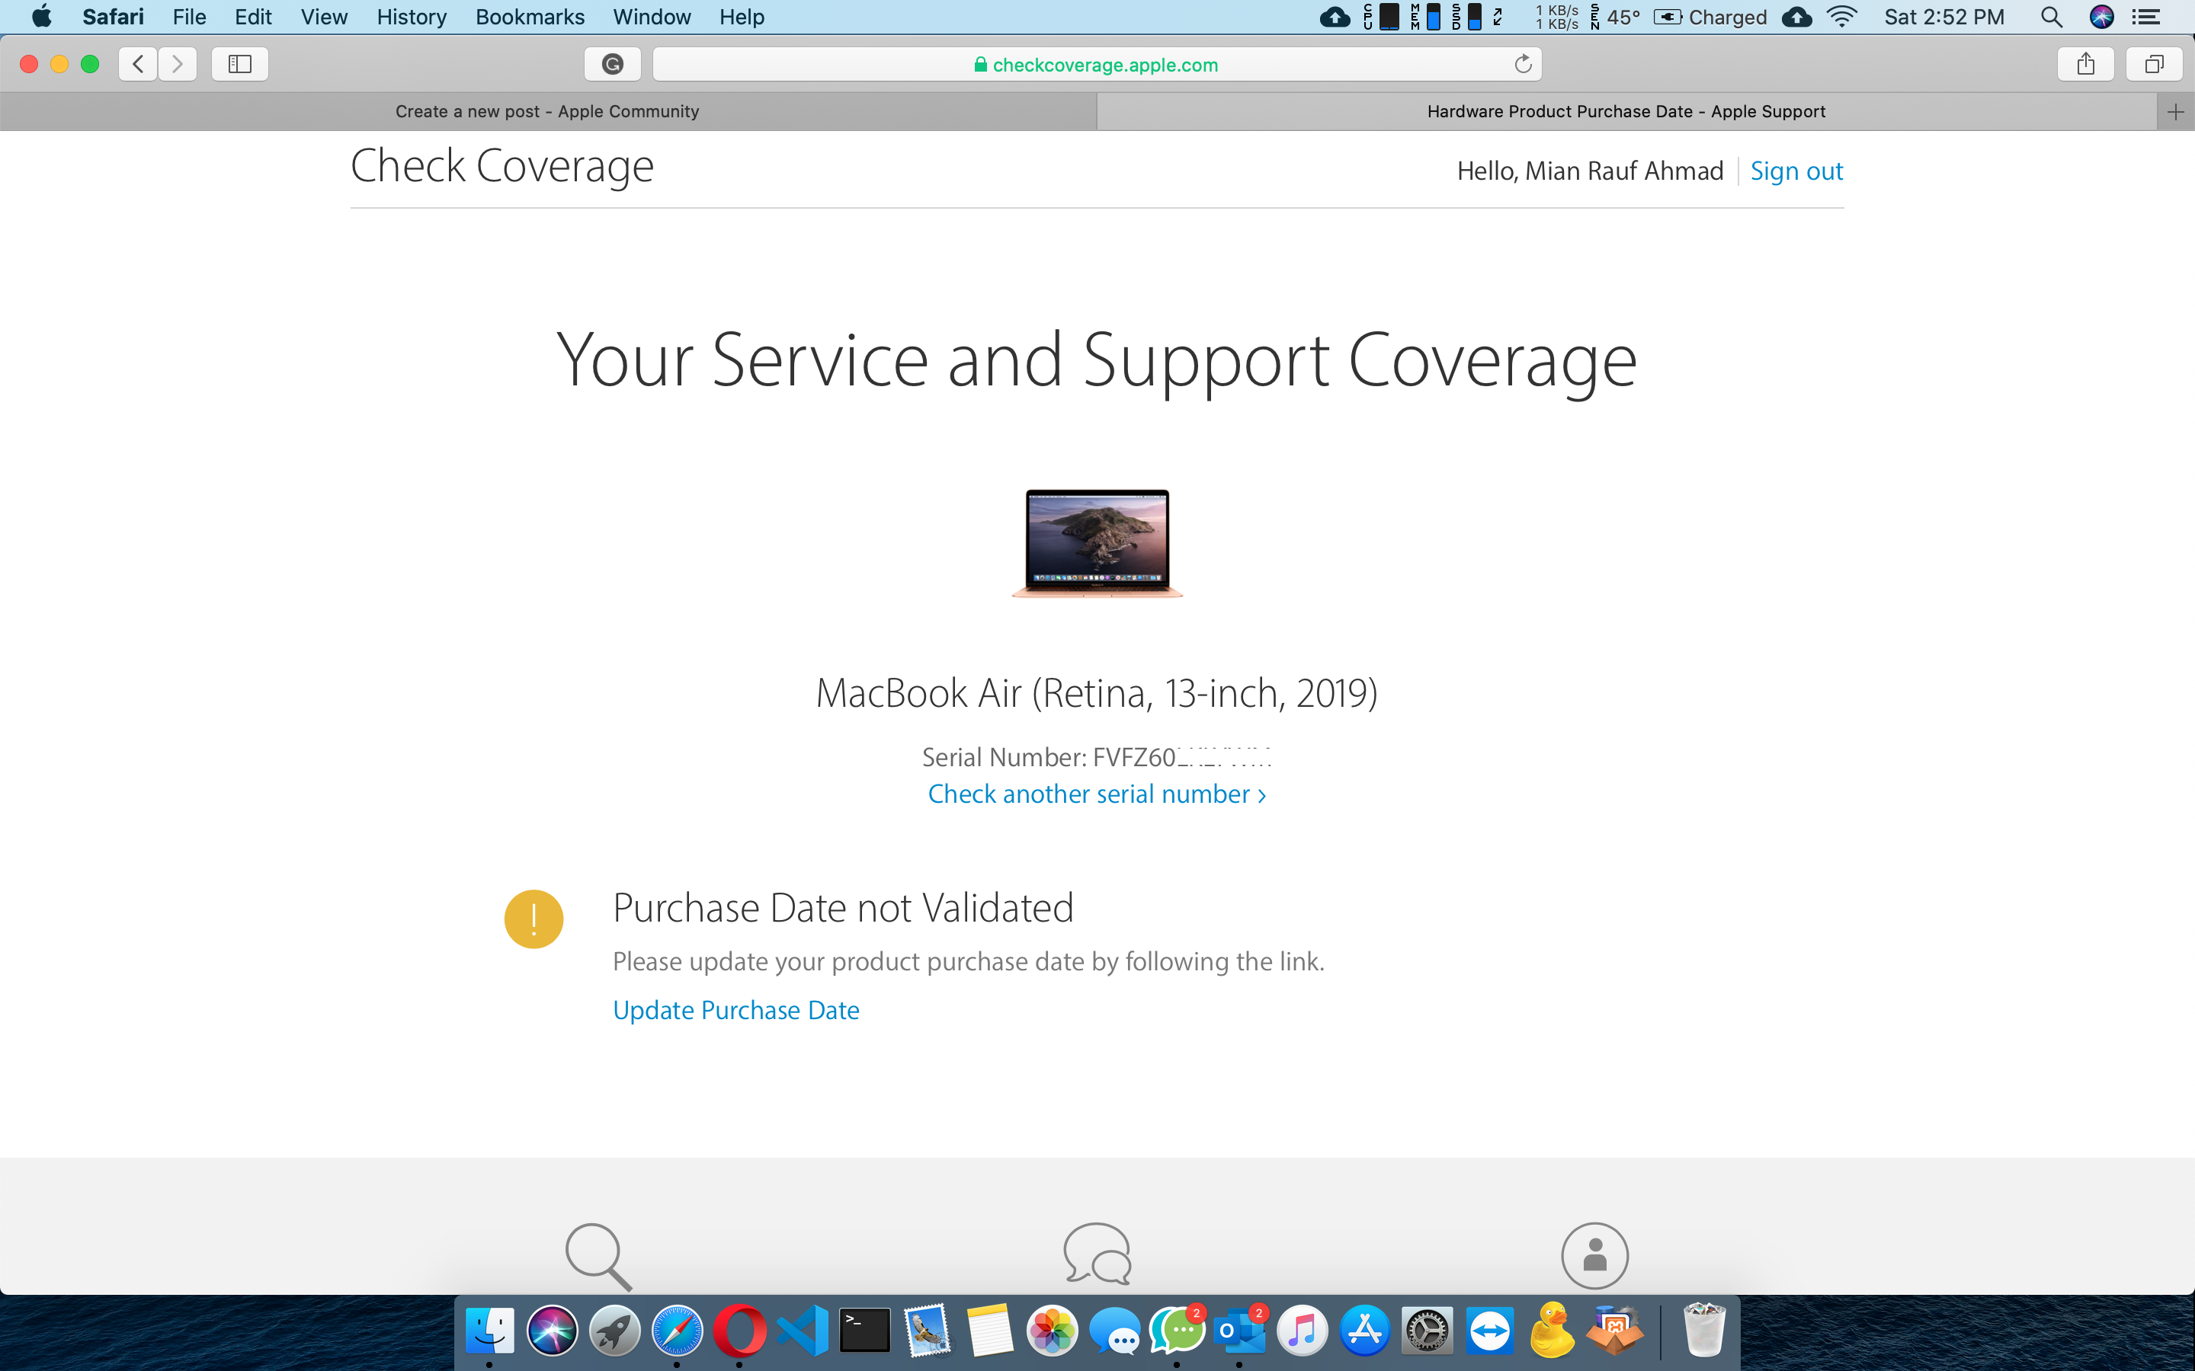Screen dimensions: 2195x1371
Task: Open the battery Charged status menu
Action: tap(1710, 18)
